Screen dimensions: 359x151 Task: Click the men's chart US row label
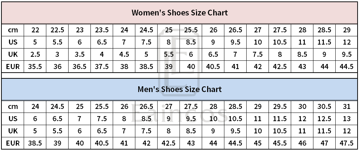tap(13, 119)
